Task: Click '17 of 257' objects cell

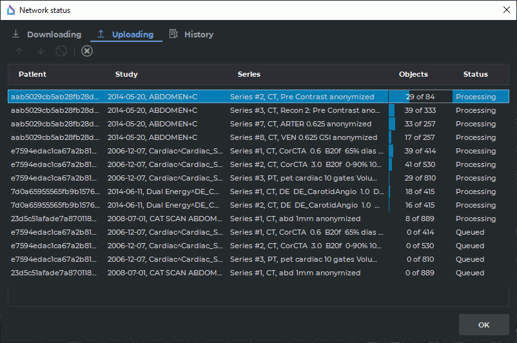Action: [x=420, y=137]
